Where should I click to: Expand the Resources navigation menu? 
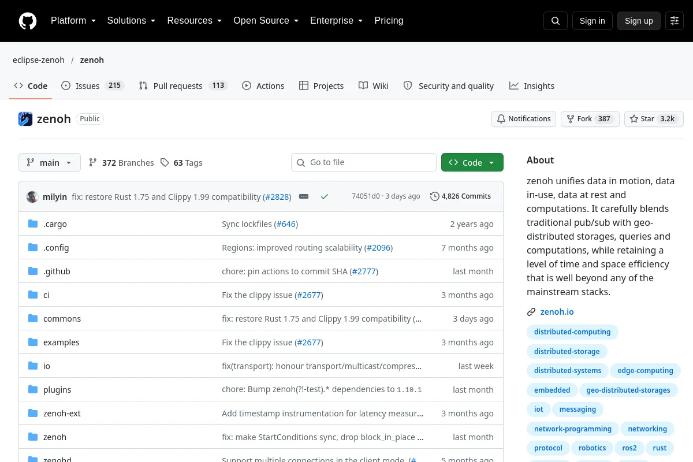pyautogui.click(x=195, y=21)
